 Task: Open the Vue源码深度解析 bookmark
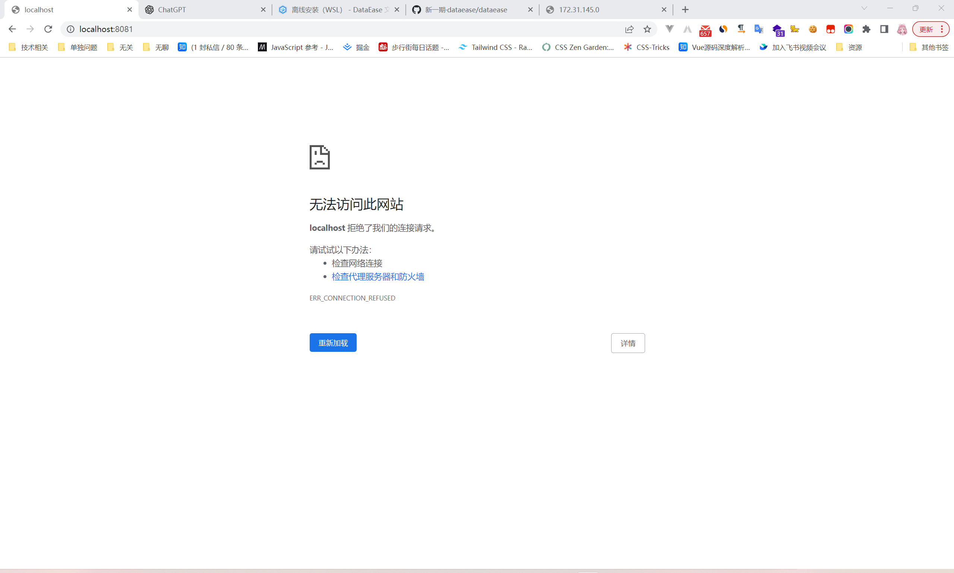point(714,47)
